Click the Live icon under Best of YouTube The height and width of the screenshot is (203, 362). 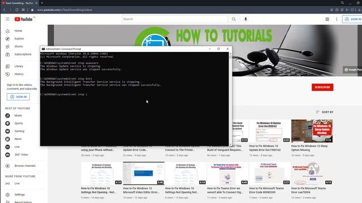(x=7, y=147)
